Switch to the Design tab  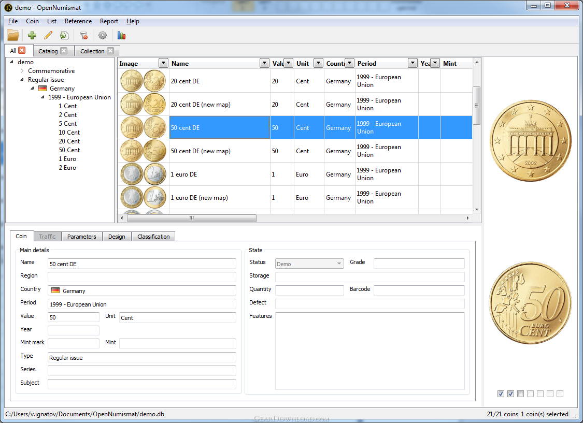coord(117,237)
